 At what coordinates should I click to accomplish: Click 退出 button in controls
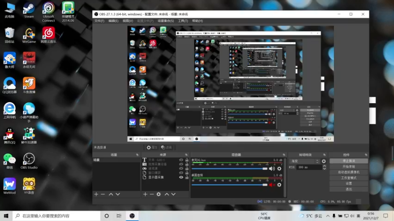point(349,189)
